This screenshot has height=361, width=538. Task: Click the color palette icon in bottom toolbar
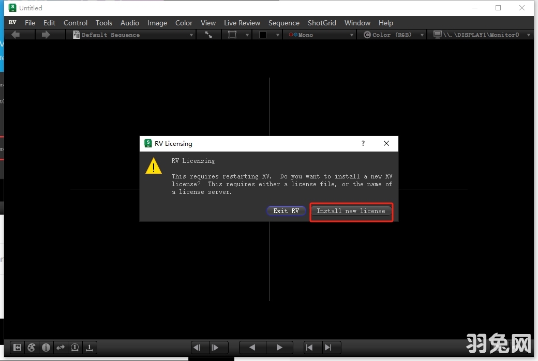(32, 348)
